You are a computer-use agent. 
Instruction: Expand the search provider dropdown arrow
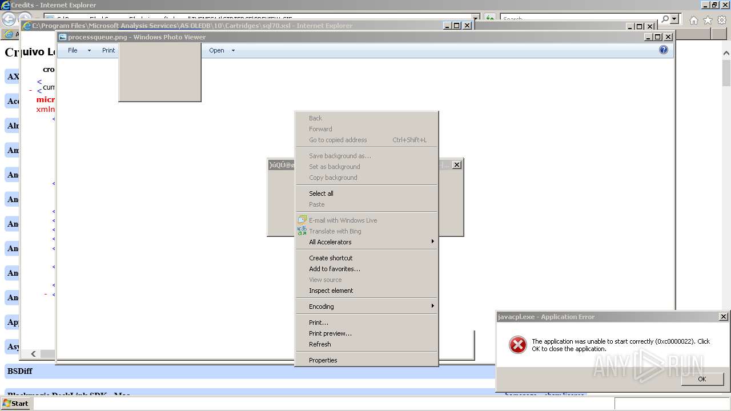[x=674, y=19]
